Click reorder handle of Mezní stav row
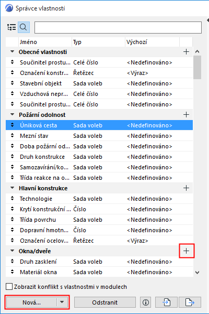The width and height of the screenshot is (209, 314). point(13,136)
